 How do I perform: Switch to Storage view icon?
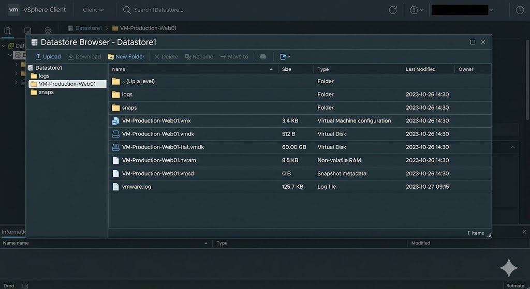(48, 31)
